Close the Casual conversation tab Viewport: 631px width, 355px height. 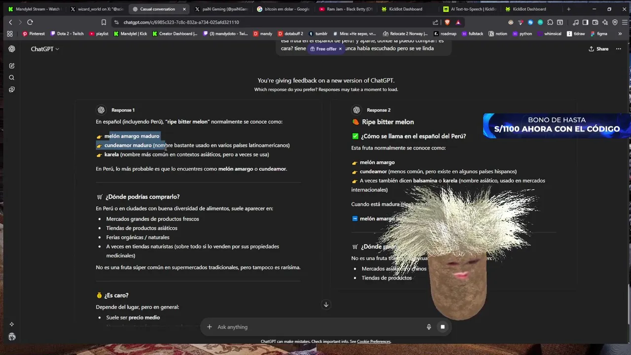coord(184,9)
